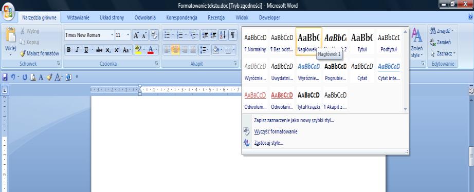Click Malarz formatów in the Schowek group
Image resolution: width=474 pixels, height=192 pixels.
point(40,54)
